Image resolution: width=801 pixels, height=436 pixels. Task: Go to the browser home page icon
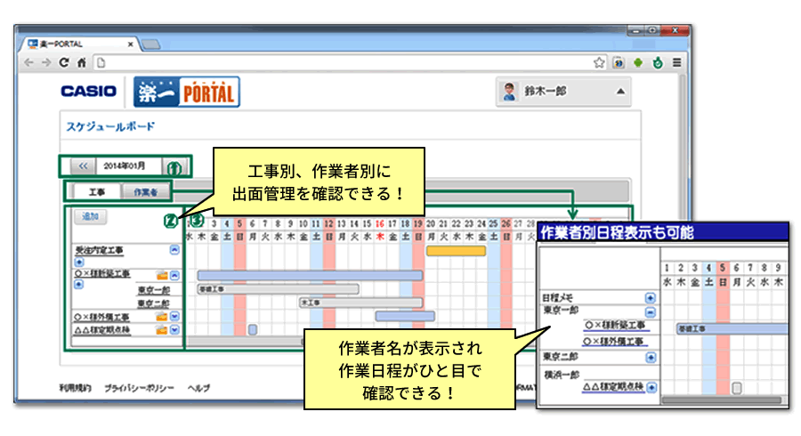tap(81, 63)
